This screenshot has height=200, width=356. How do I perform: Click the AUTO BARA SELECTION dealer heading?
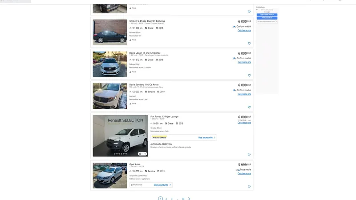click(x=161, y=144)
